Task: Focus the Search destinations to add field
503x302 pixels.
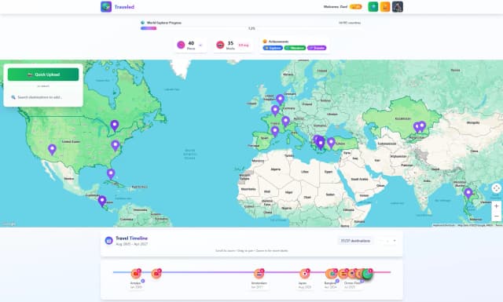Action: [x=43, y=97]
